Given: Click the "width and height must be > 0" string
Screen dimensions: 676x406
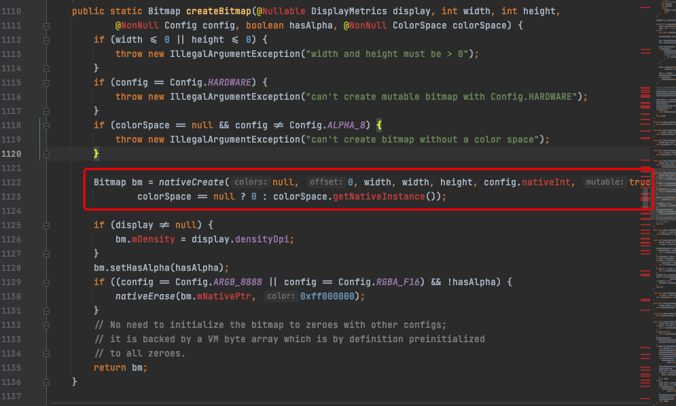Looking at the screenshot, I should click(387, 54).
